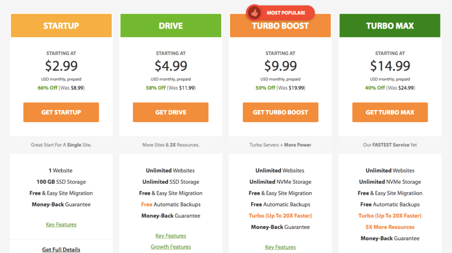Screen dimensions: 452x253
Task: Click 'Unlimited SSD Storage' in Drive plan
Action: coord(171,182)
